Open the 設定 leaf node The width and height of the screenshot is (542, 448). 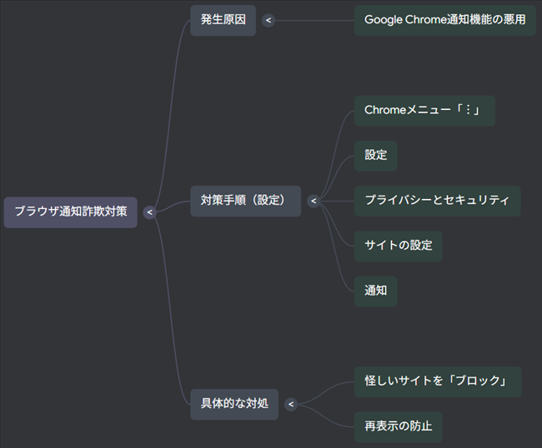click(375, 156)
